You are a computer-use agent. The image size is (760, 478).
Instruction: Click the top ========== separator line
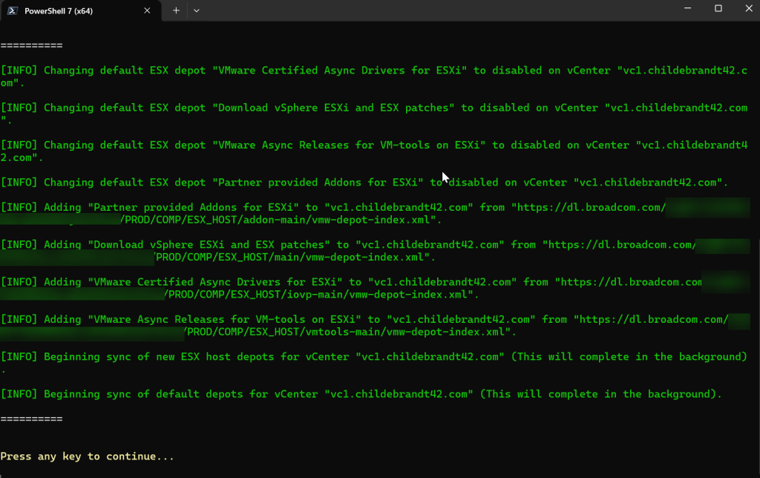click(x=31, y=45)
